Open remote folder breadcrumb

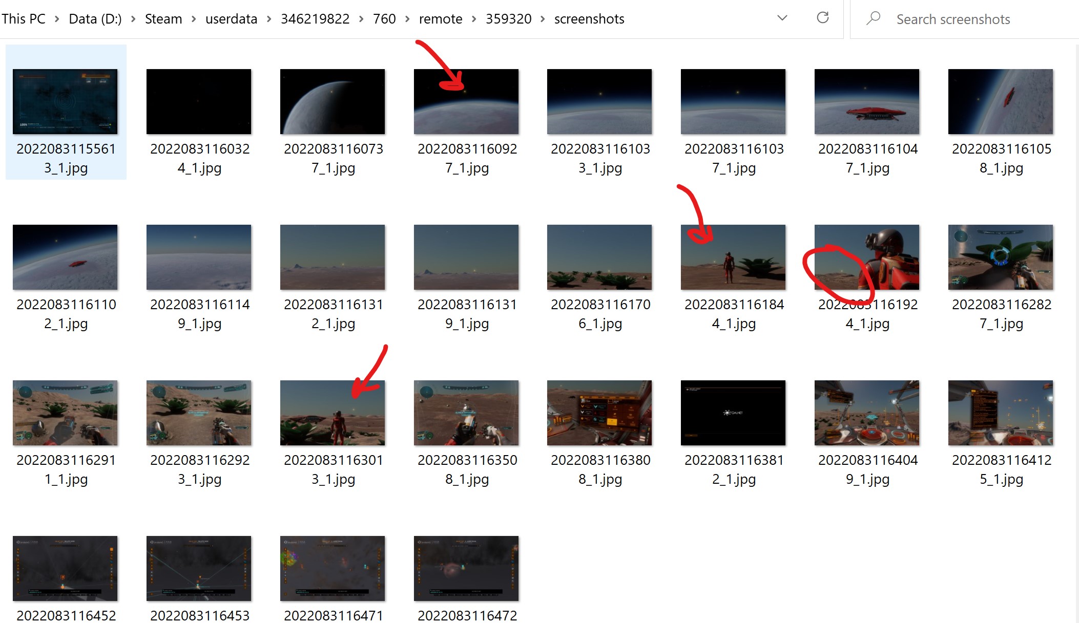pyautogui.click(x=441, y=19)
